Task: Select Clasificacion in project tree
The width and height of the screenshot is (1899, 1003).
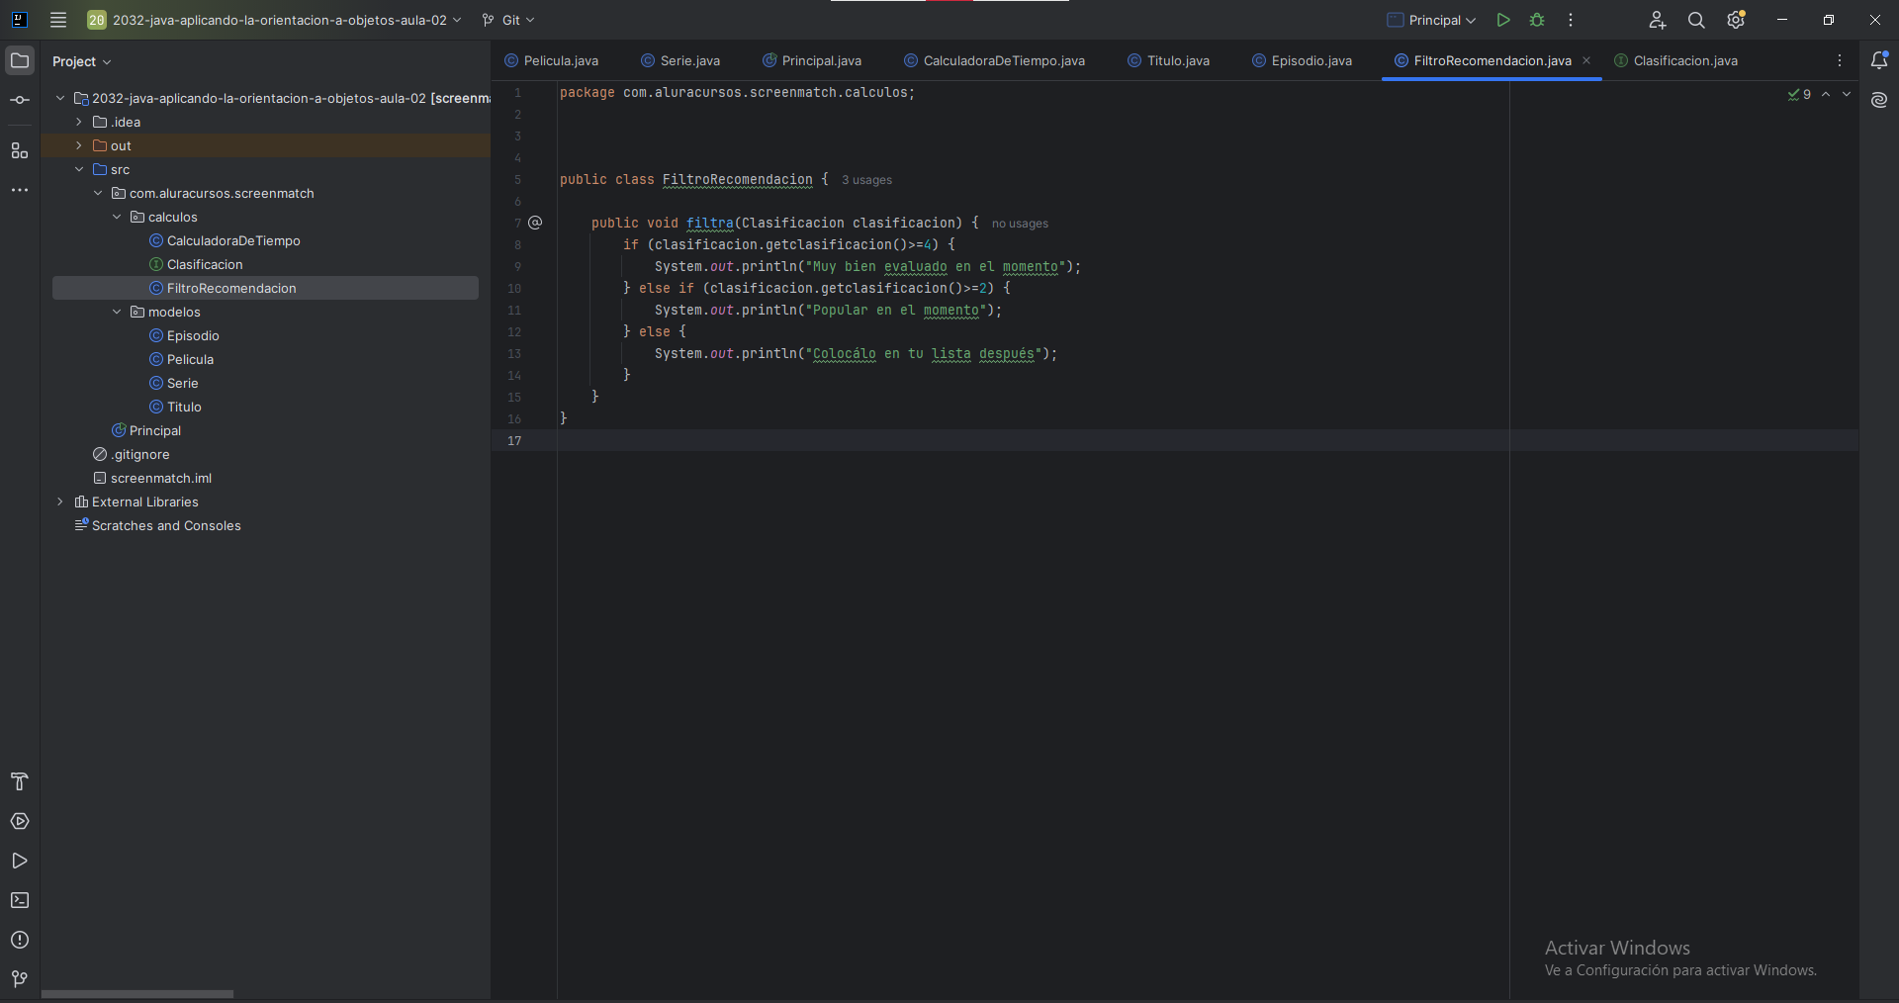Action: [x=205, y=264]
